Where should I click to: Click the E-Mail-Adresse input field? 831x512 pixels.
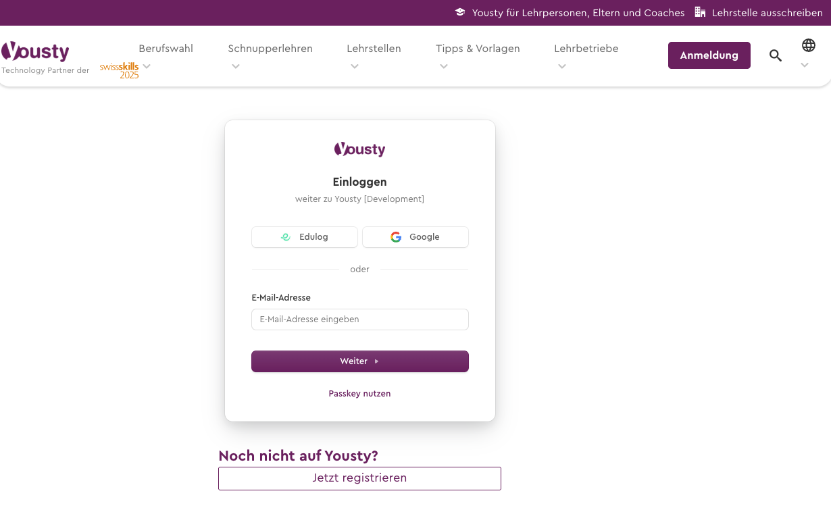click(359, 319)
